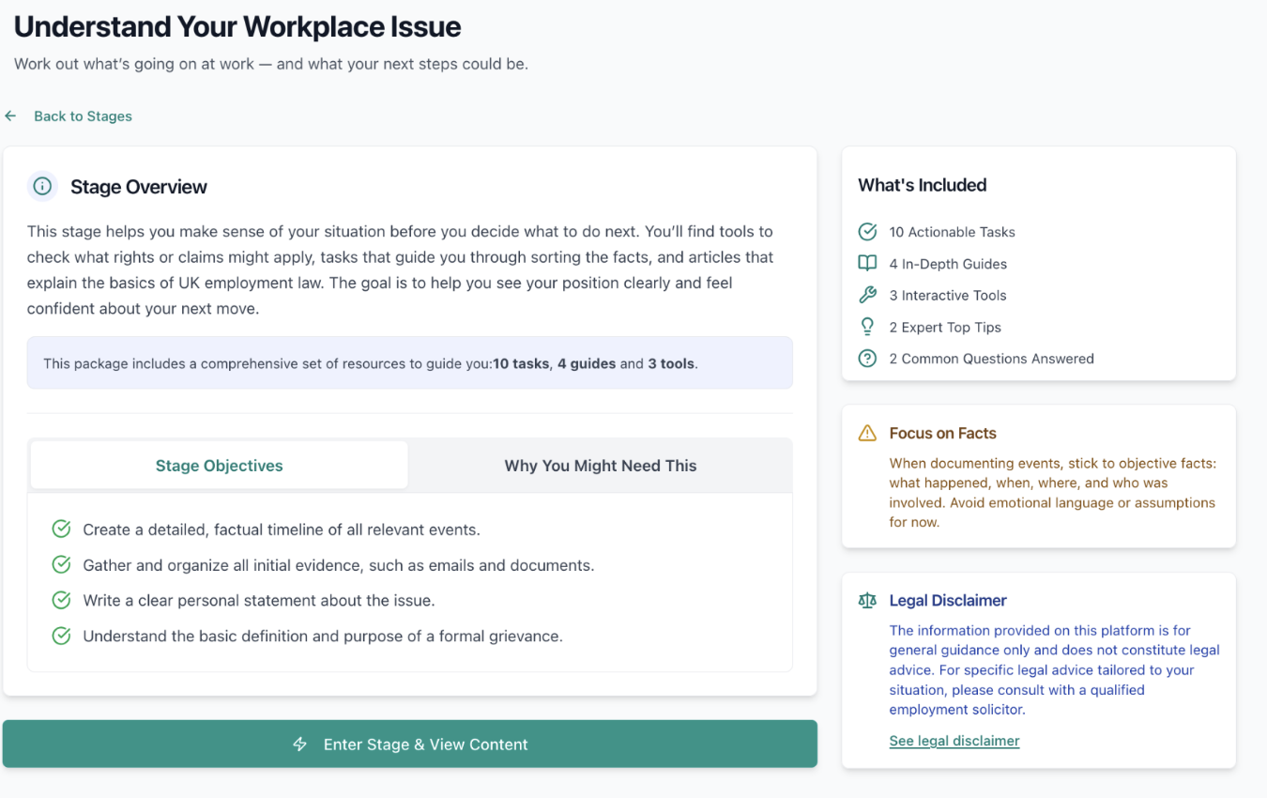Click the warning triangle beside Focus on Facts
Image resolution: width=1267 pixels, height=798 pixels.
click(868, 433)
